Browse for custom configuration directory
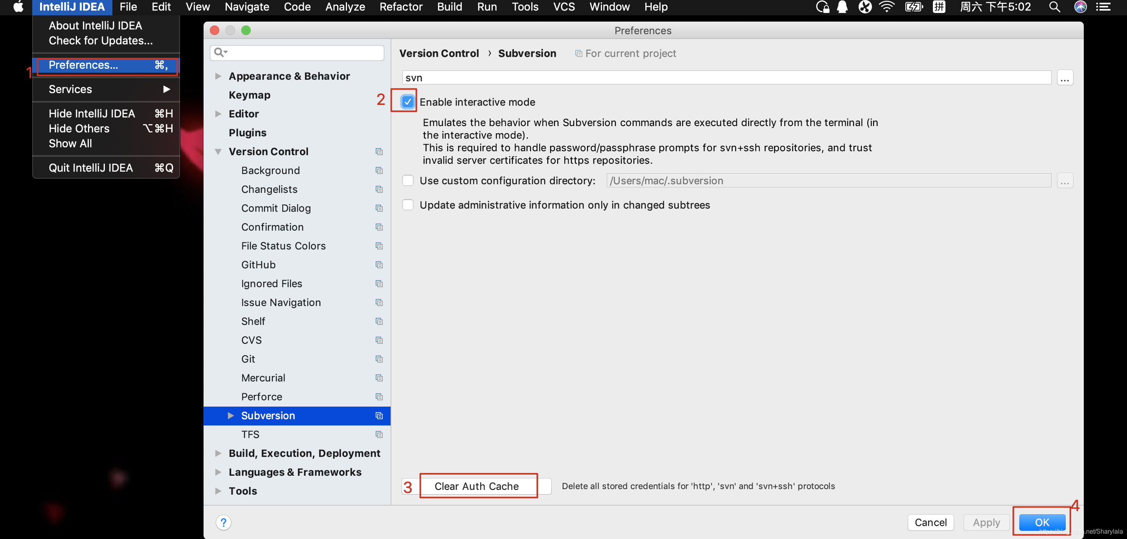1127x539 pixels. coord(1065,180)
